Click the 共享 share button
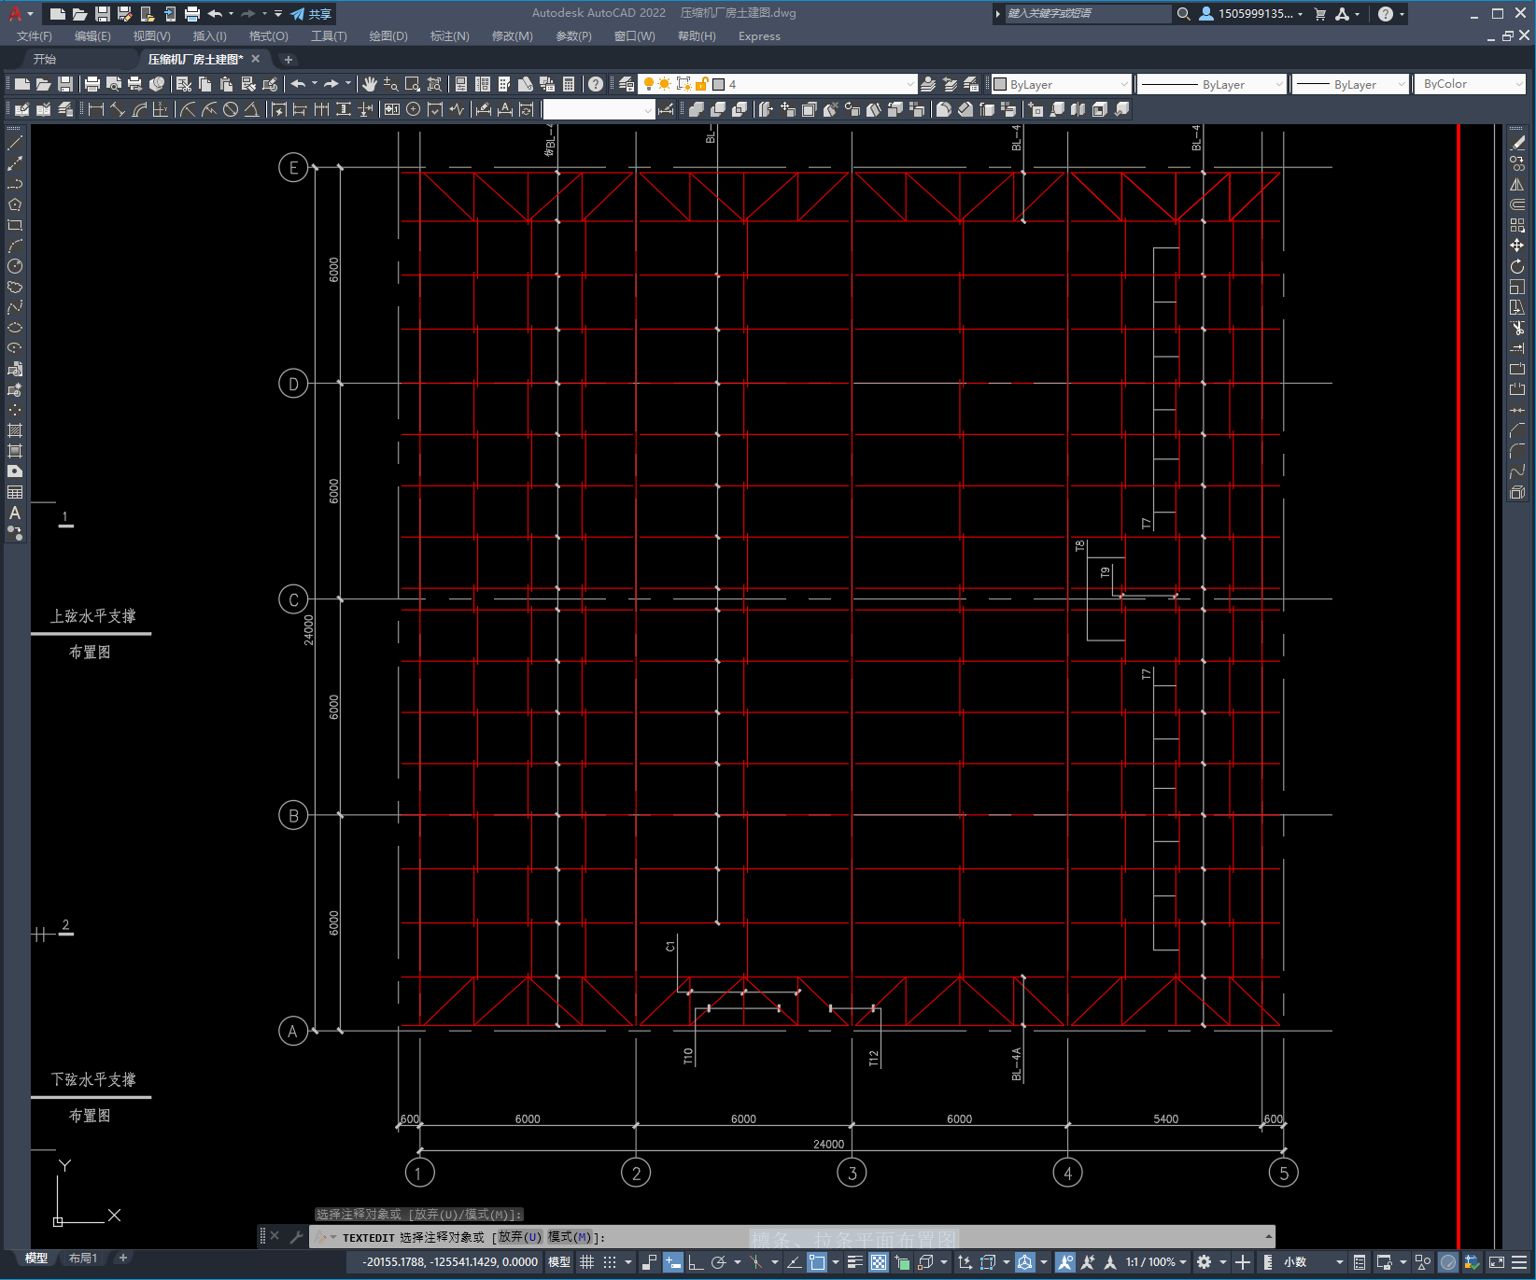 point(311,14)
